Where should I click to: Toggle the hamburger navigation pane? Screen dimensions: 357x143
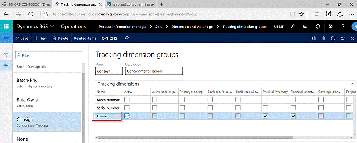click(6, 38)
